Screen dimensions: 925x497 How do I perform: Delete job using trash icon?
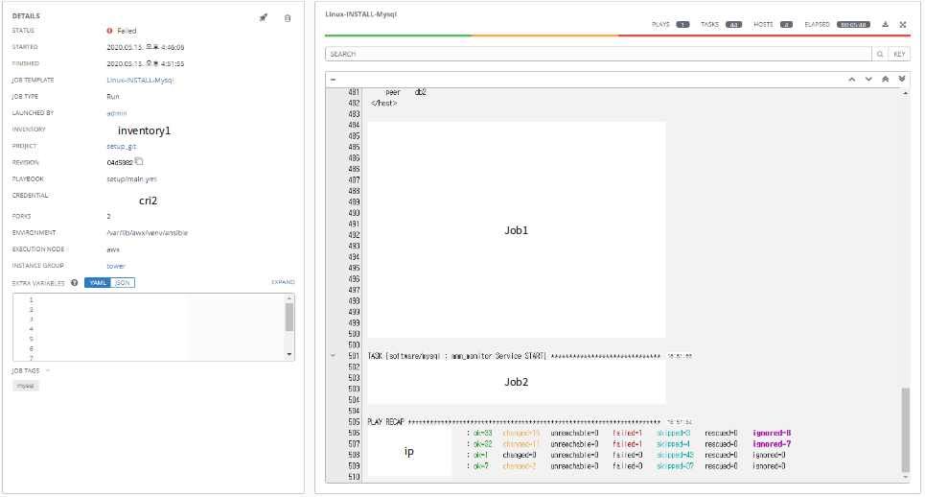tap(288, 18)
